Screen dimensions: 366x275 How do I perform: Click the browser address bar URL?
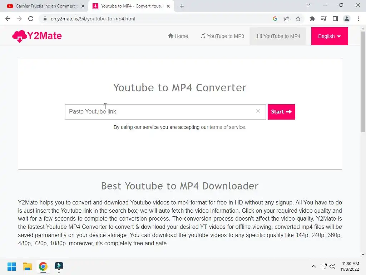point(93,19)
